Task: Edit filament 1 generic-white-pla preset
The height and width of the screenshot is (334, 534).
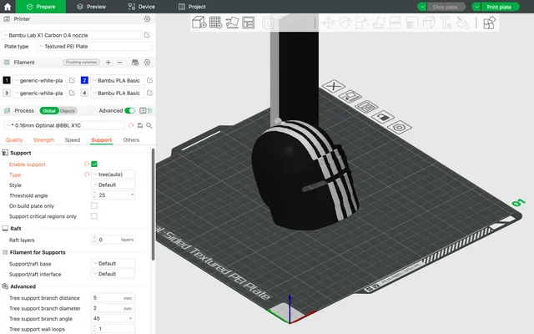Action: [72, 80]
